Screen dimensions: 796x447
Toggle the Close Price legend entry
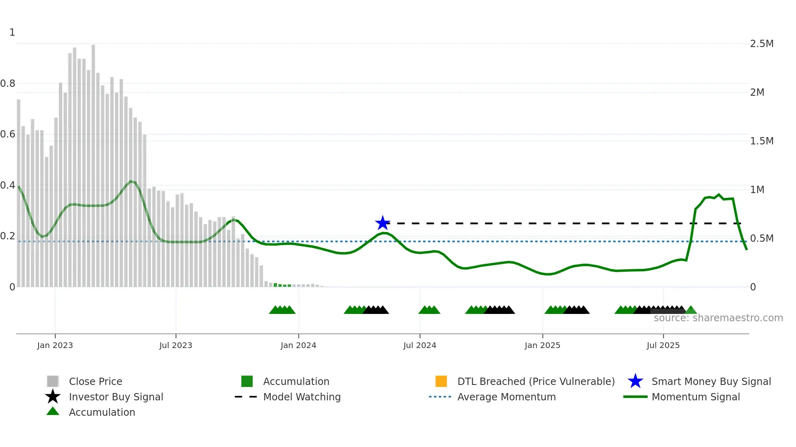coord(95,381)
